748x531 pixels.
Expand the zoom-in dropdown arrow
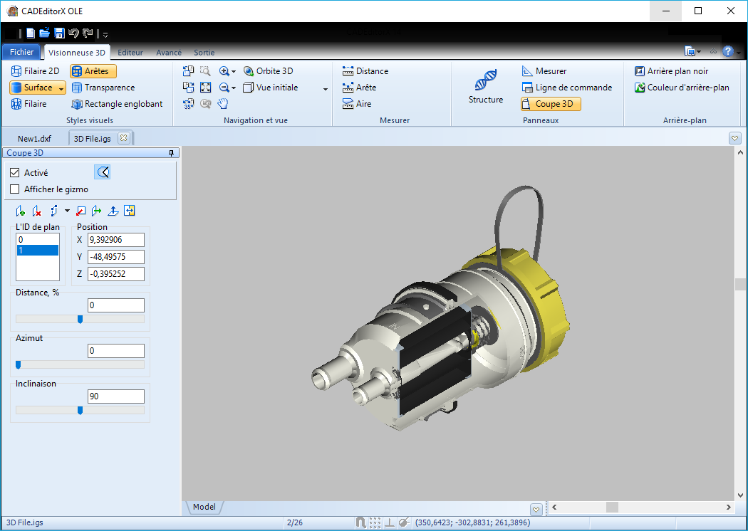pyautogui.click(x=234, y=71)
